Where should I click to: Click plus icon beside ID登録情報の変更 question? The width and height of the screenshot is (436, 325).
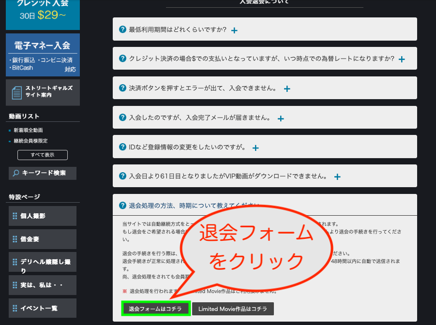256,148
